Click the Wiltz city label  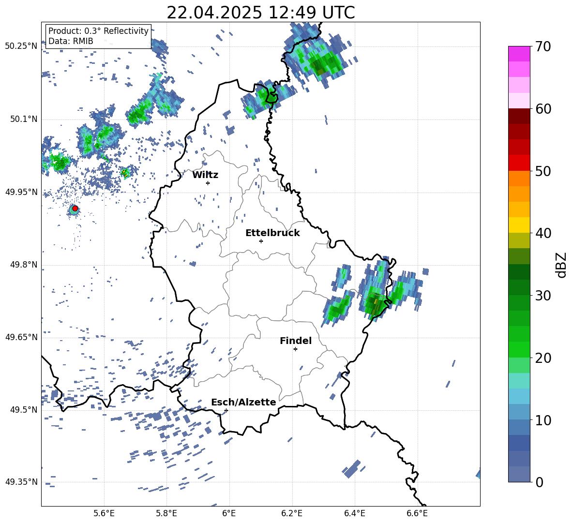click(x=205, y=175)
